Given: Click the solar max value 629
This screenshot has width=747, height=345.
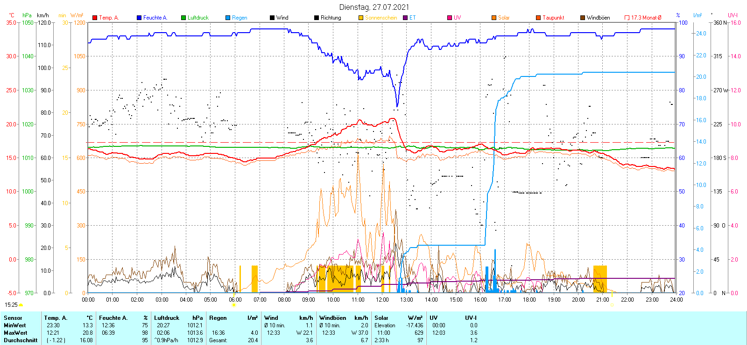Looking at the screenshot, I should 419,333.
